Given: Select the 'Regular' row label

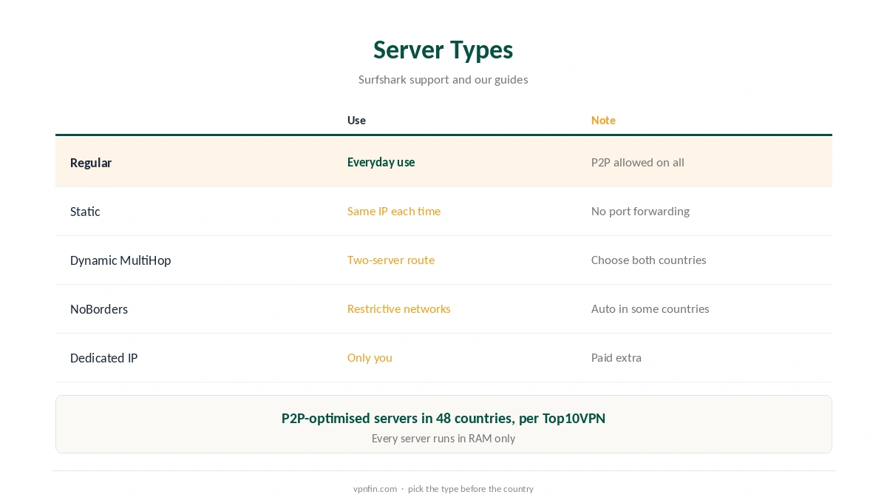Looking at the screenshot, I should tap(91, 163).
